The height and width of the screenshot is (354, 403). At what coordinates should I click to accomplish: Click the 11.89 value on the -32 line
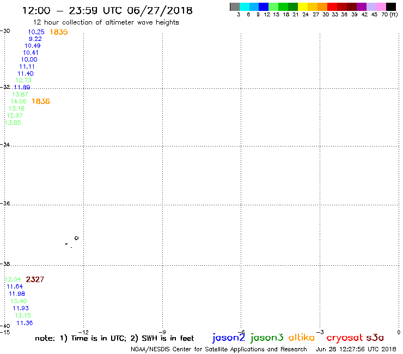click(x=22, y=87)
